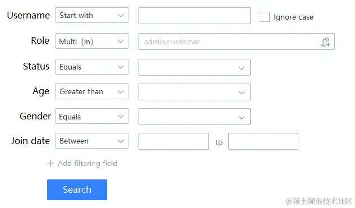Open the Join date 'Between' operator dropdown
Viewport: 355px width, 208px height.
[92, 141]
